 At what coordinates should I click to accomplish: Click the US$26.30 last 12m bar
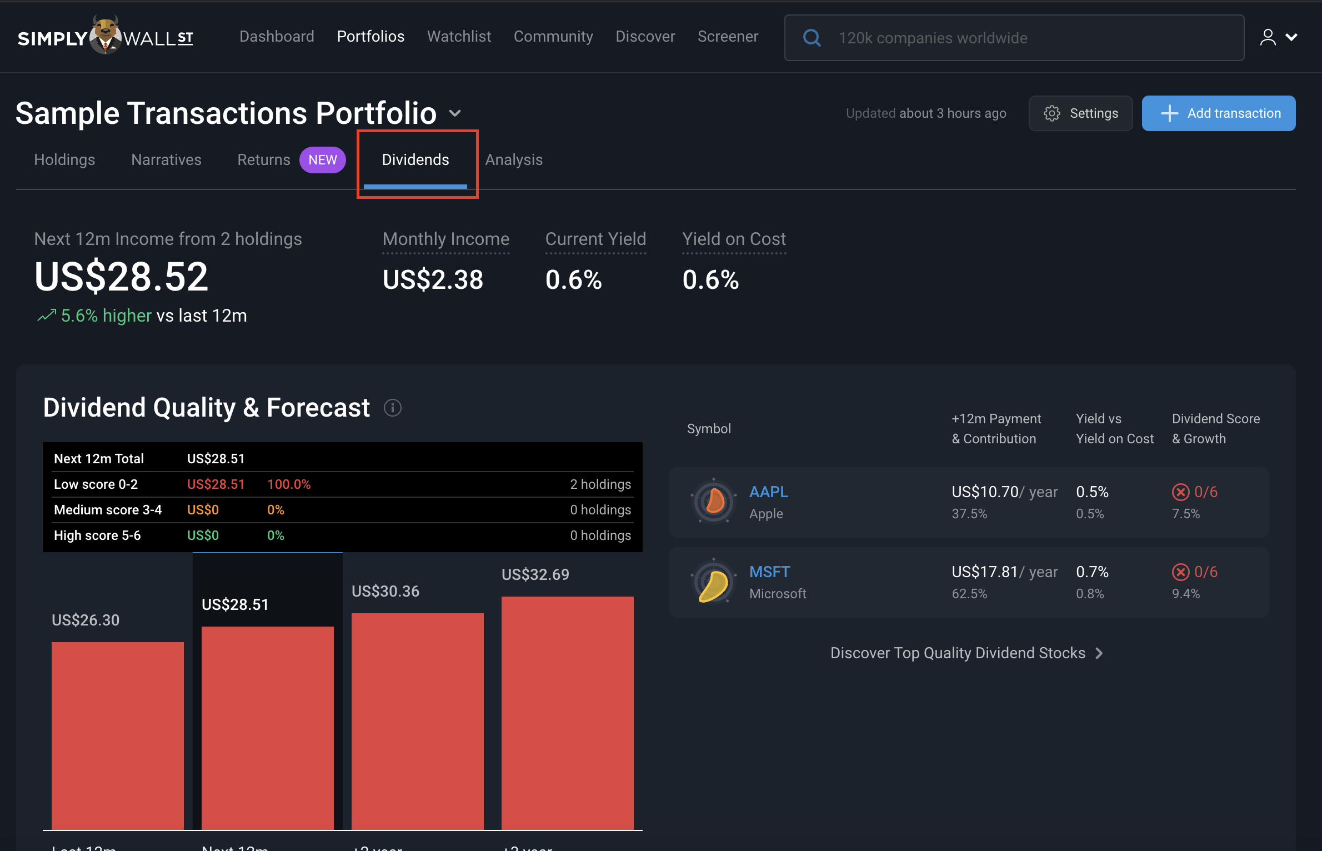click(118, 736)
